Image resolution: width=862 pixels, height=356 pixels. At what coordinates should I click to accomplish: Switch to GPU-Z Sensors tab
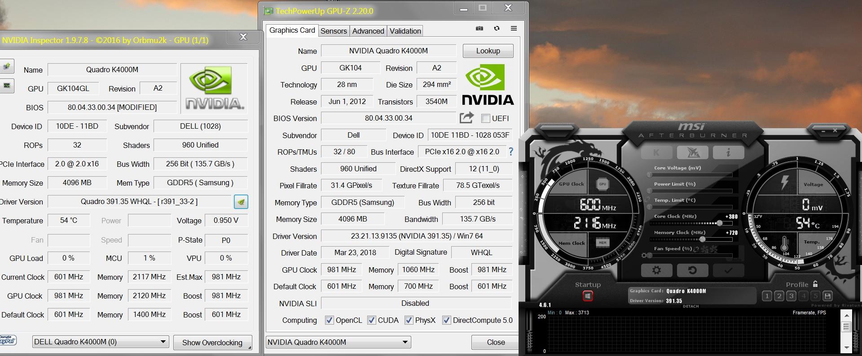click(334, 31)
